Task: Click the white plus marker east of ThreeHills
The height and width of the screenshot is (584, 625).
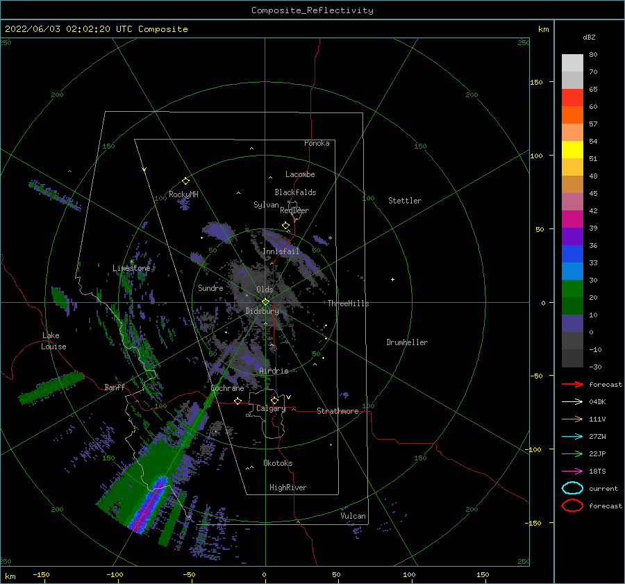Action: pos(392,279)
